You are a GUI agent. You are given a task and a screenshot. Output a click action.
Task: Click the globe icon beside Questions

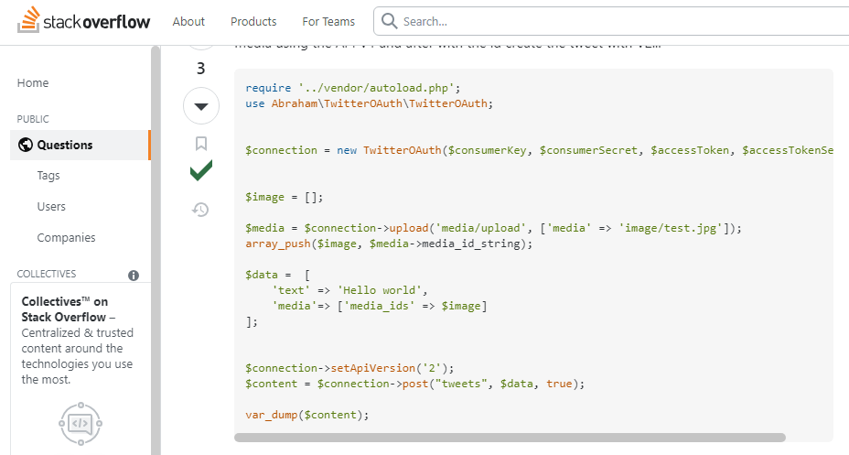[x=25, y=145]
